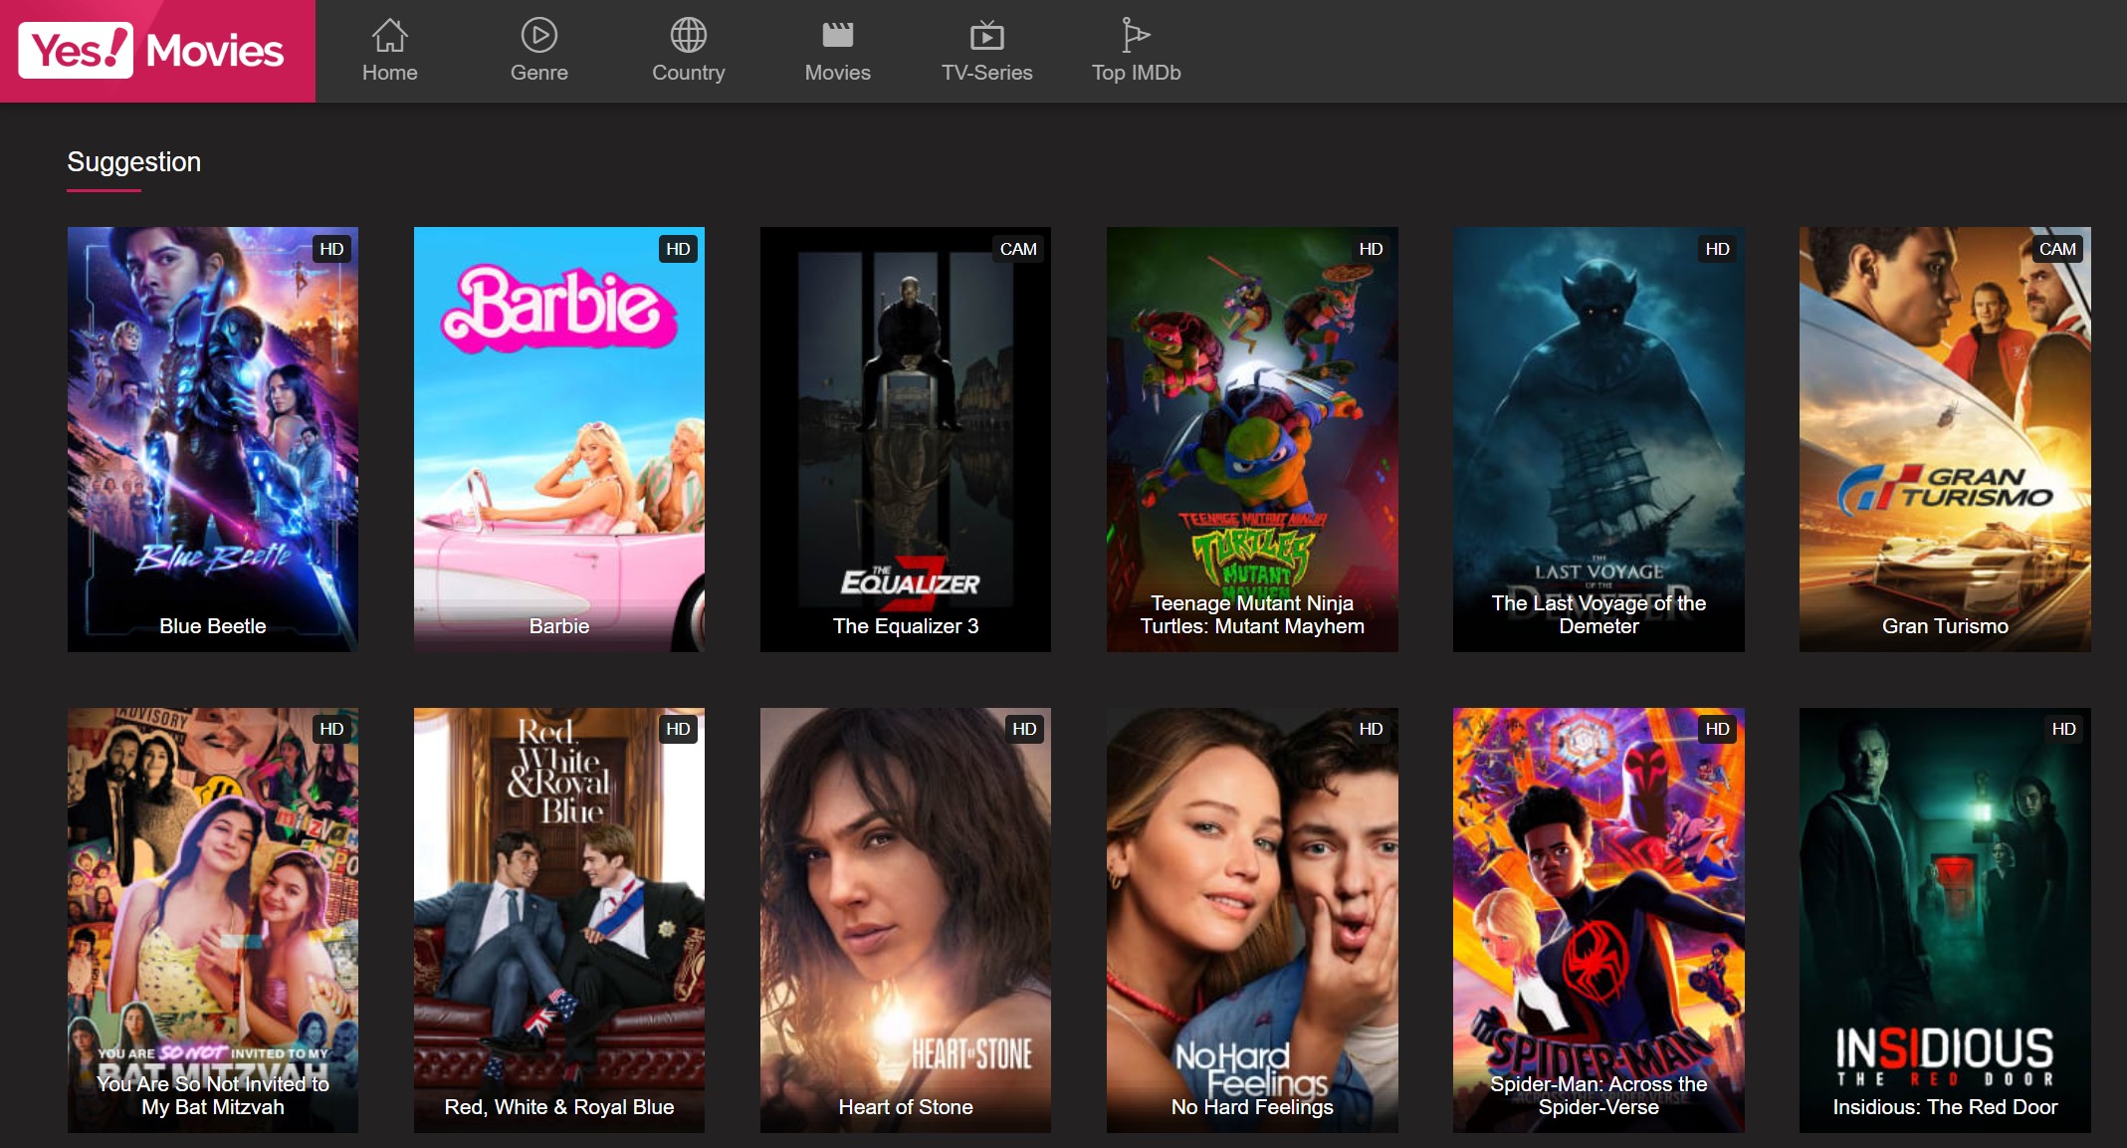This screenshot has width=2127, height=1148.
Task: Click the Movies clapperboard icon
Action: (x=838, y=35)
